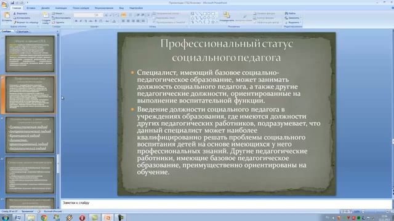Align text left in paragraph group

(x=123, y=21)
